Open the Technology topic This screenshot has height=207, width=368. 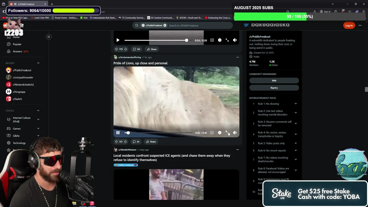coord(19,143)
